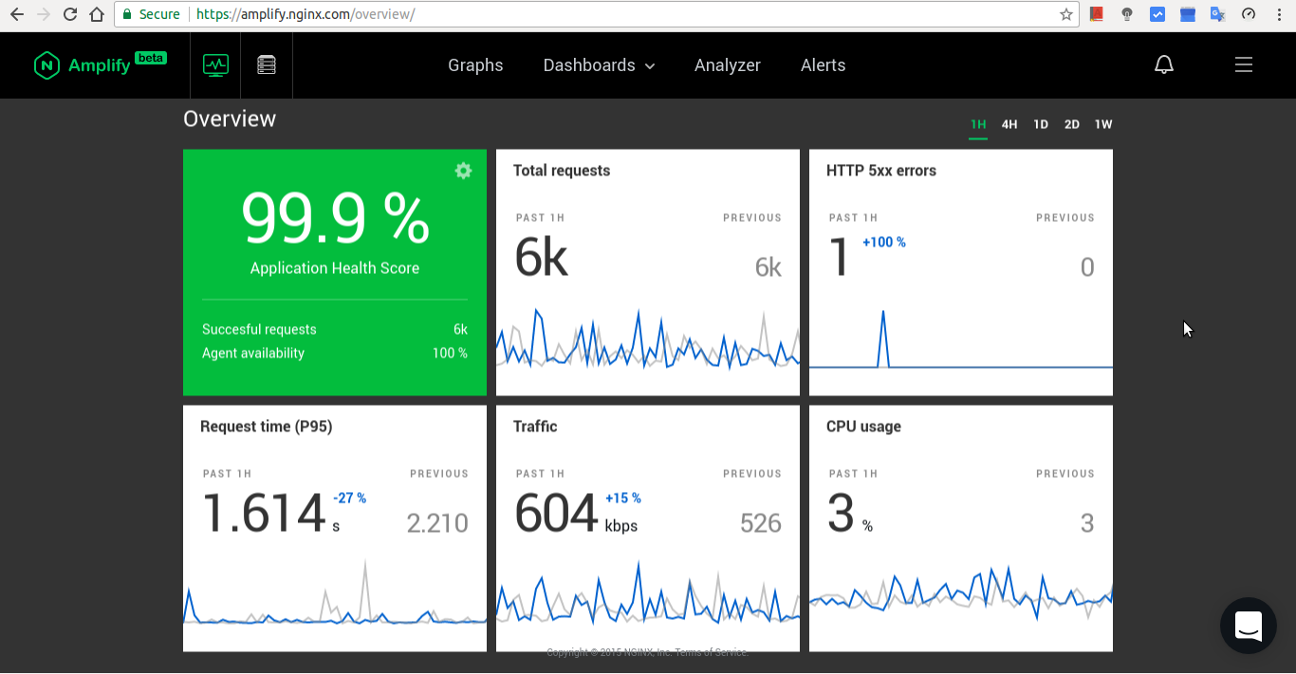
Task: Expand the Dashboards dropdown menu
Action: [x=599, y=65]
